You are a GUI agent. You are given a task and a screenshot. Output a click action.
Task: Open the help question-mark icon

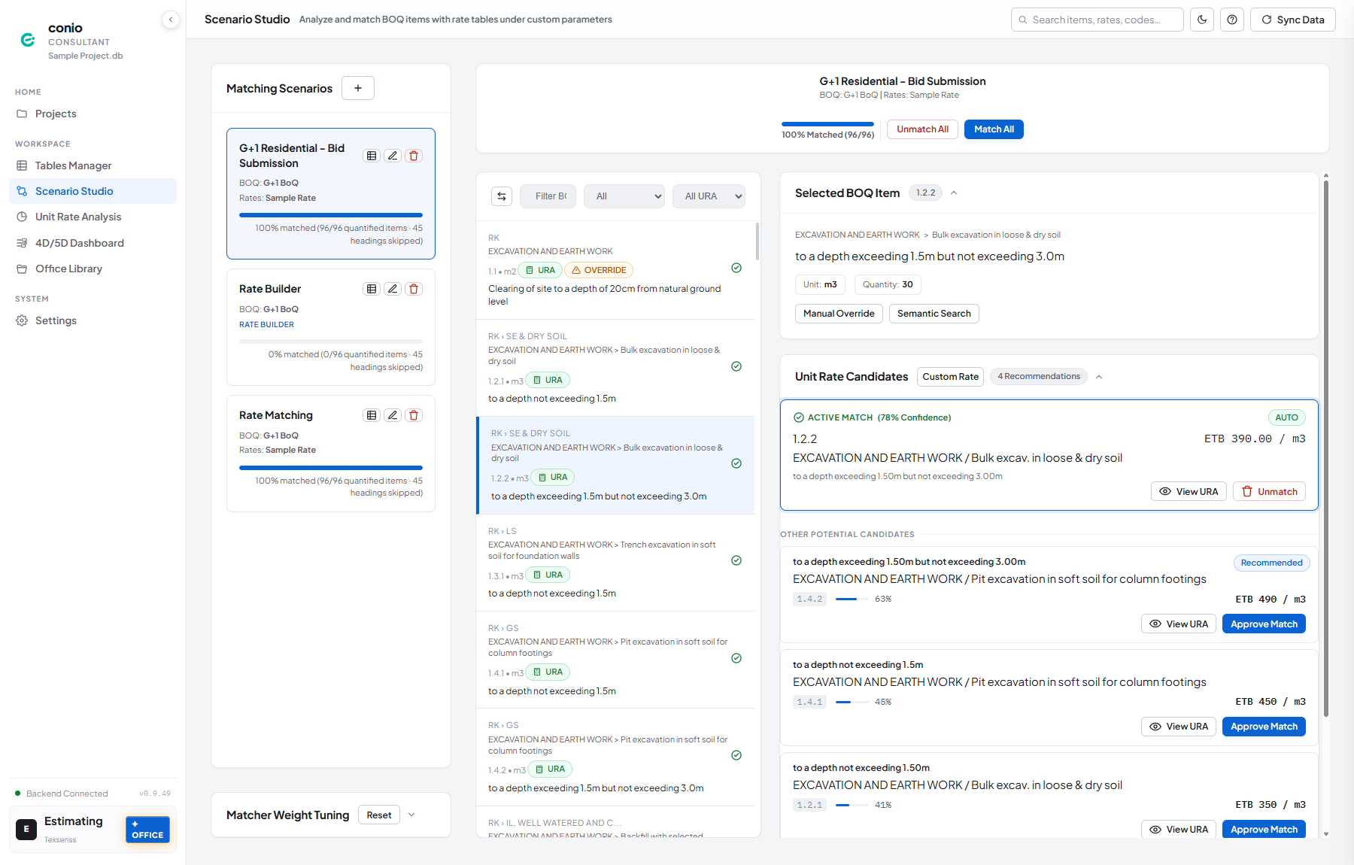click(x=1232, y=20)
